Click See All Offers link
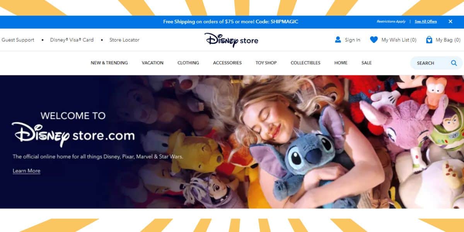Screen dimensions: 464x232 pos(426,22)
